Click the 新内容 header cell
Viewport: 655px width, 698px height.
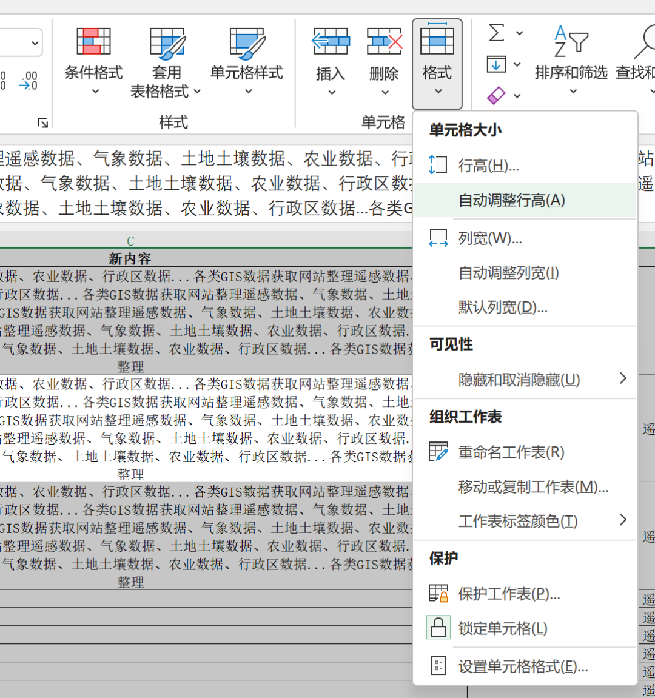[x=130, y=258]
